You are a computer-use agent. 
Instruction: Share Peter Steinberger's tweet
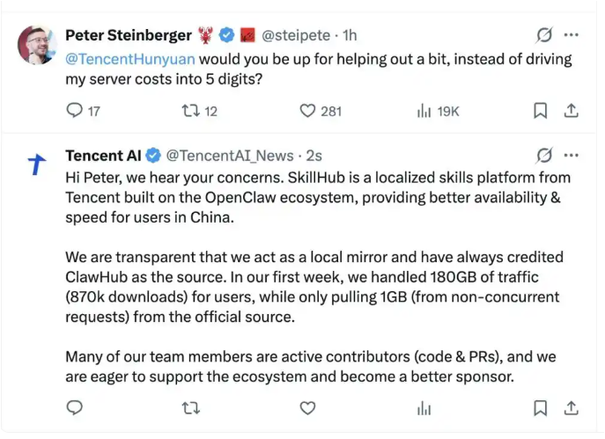(x=571, y=111)
